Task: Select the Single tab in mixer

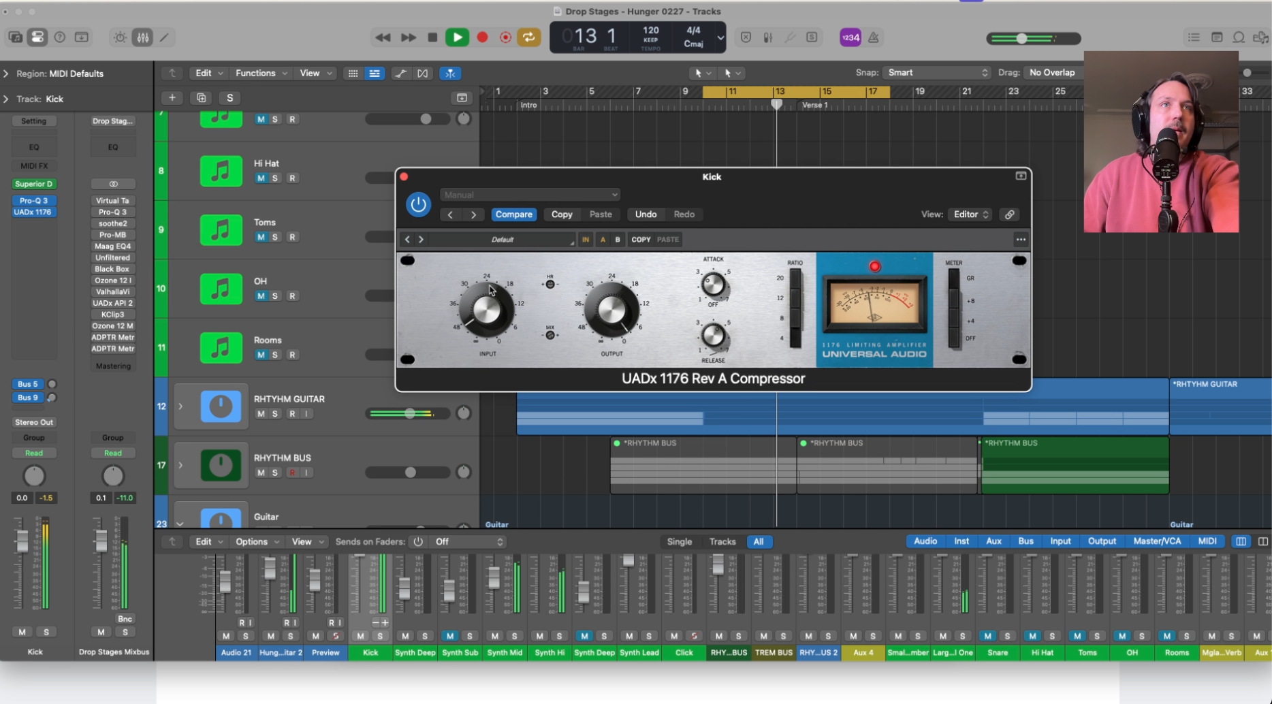Action: pyautogui.click(x=679, y=542)
